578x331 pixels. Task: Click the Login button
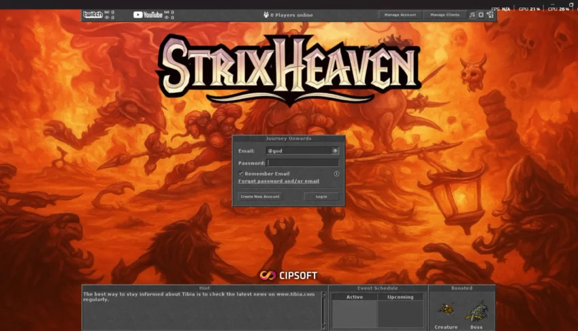tap(321, 196)
